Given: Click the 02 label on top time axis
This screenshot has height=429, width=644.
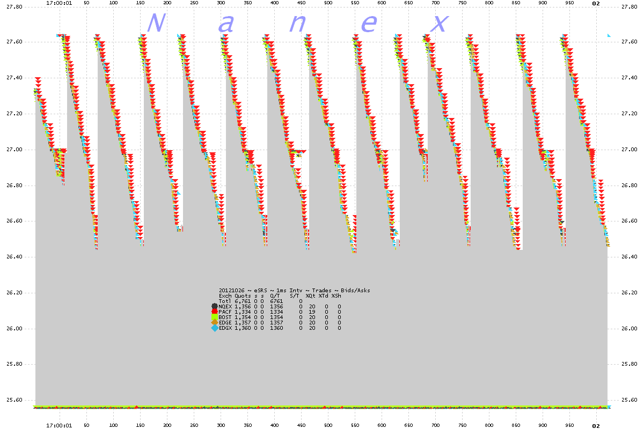Looking at the screenshot, I should [x=596, y=3].
